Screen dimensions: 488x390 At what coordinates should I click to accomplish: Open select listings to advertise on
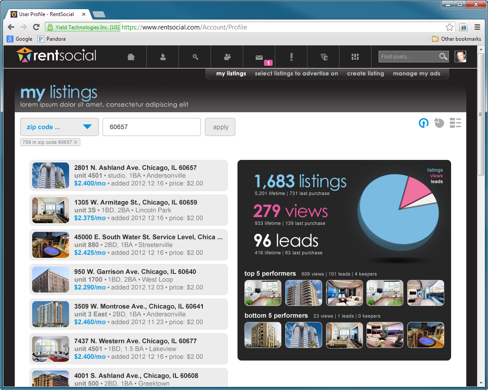[x=296, y=74]
